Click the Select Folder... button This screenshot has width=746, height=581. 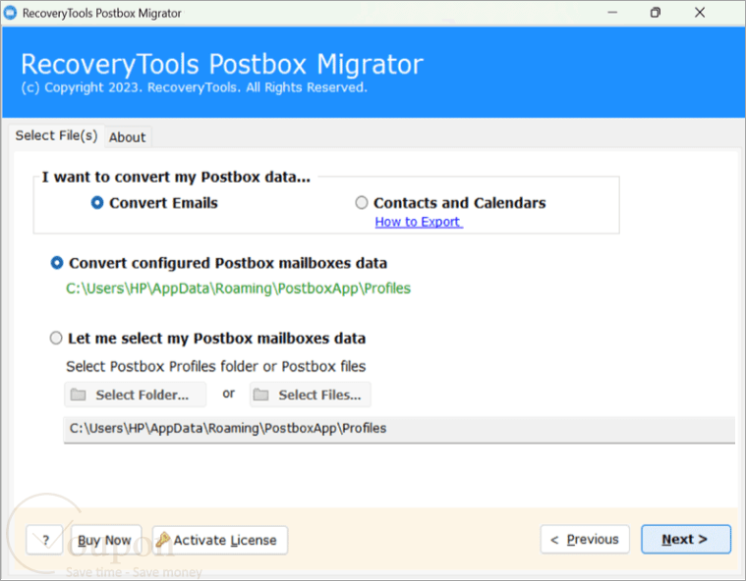coord(136,395)
